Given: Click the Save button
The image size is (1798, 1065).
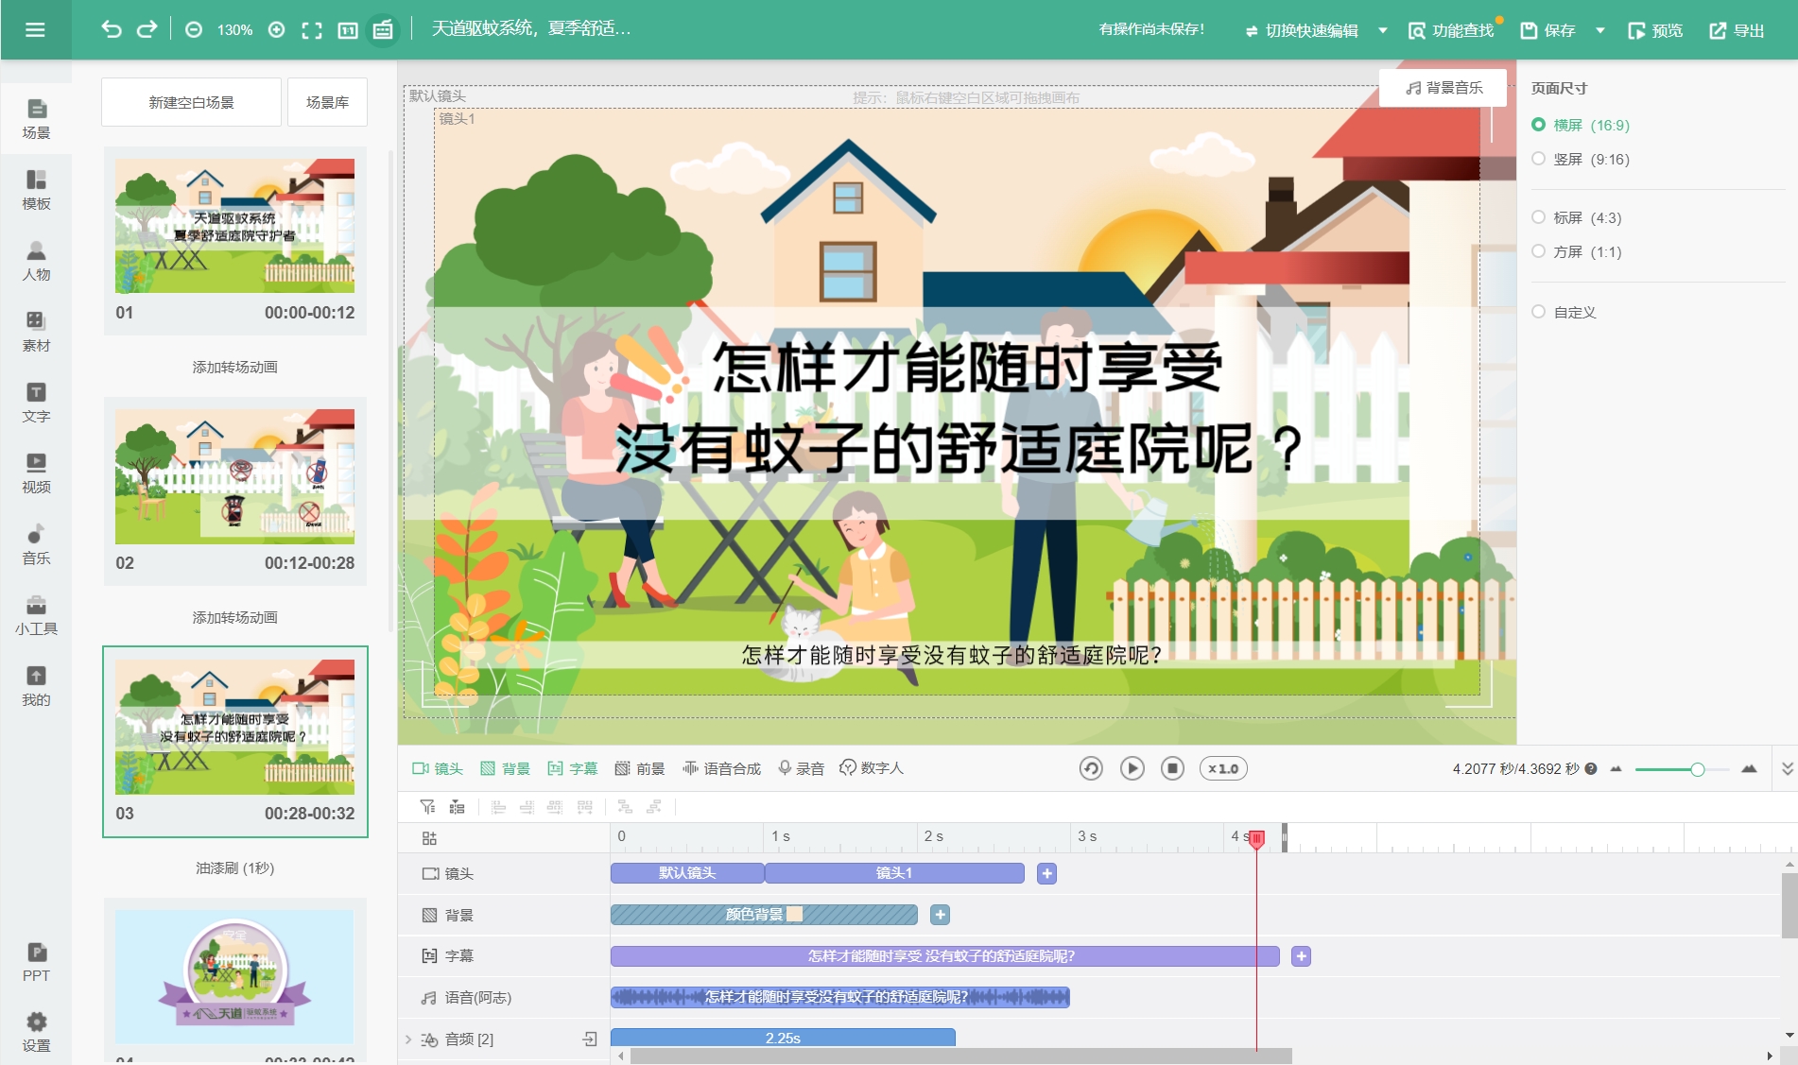Looking at the screenshot, I should (x=1548, y=30).
